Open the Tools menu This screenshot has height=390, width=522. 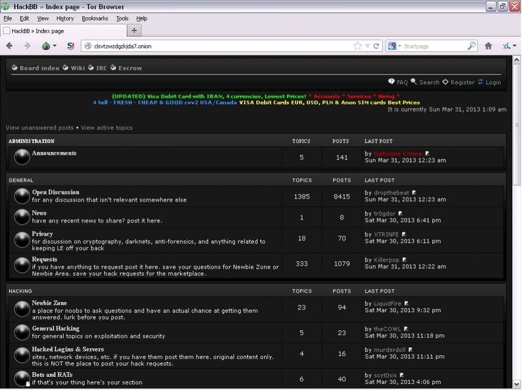point(122,18)
